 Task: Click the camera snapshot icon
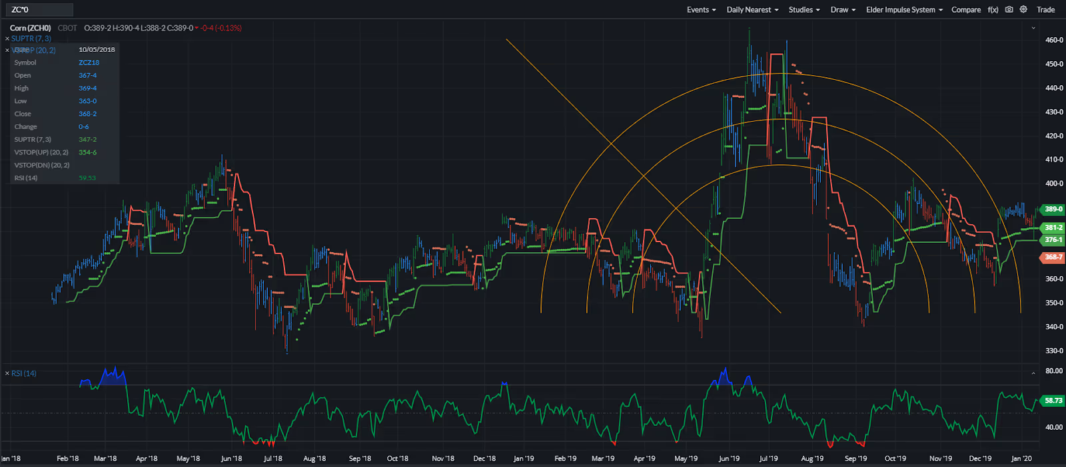point(1009,9)
